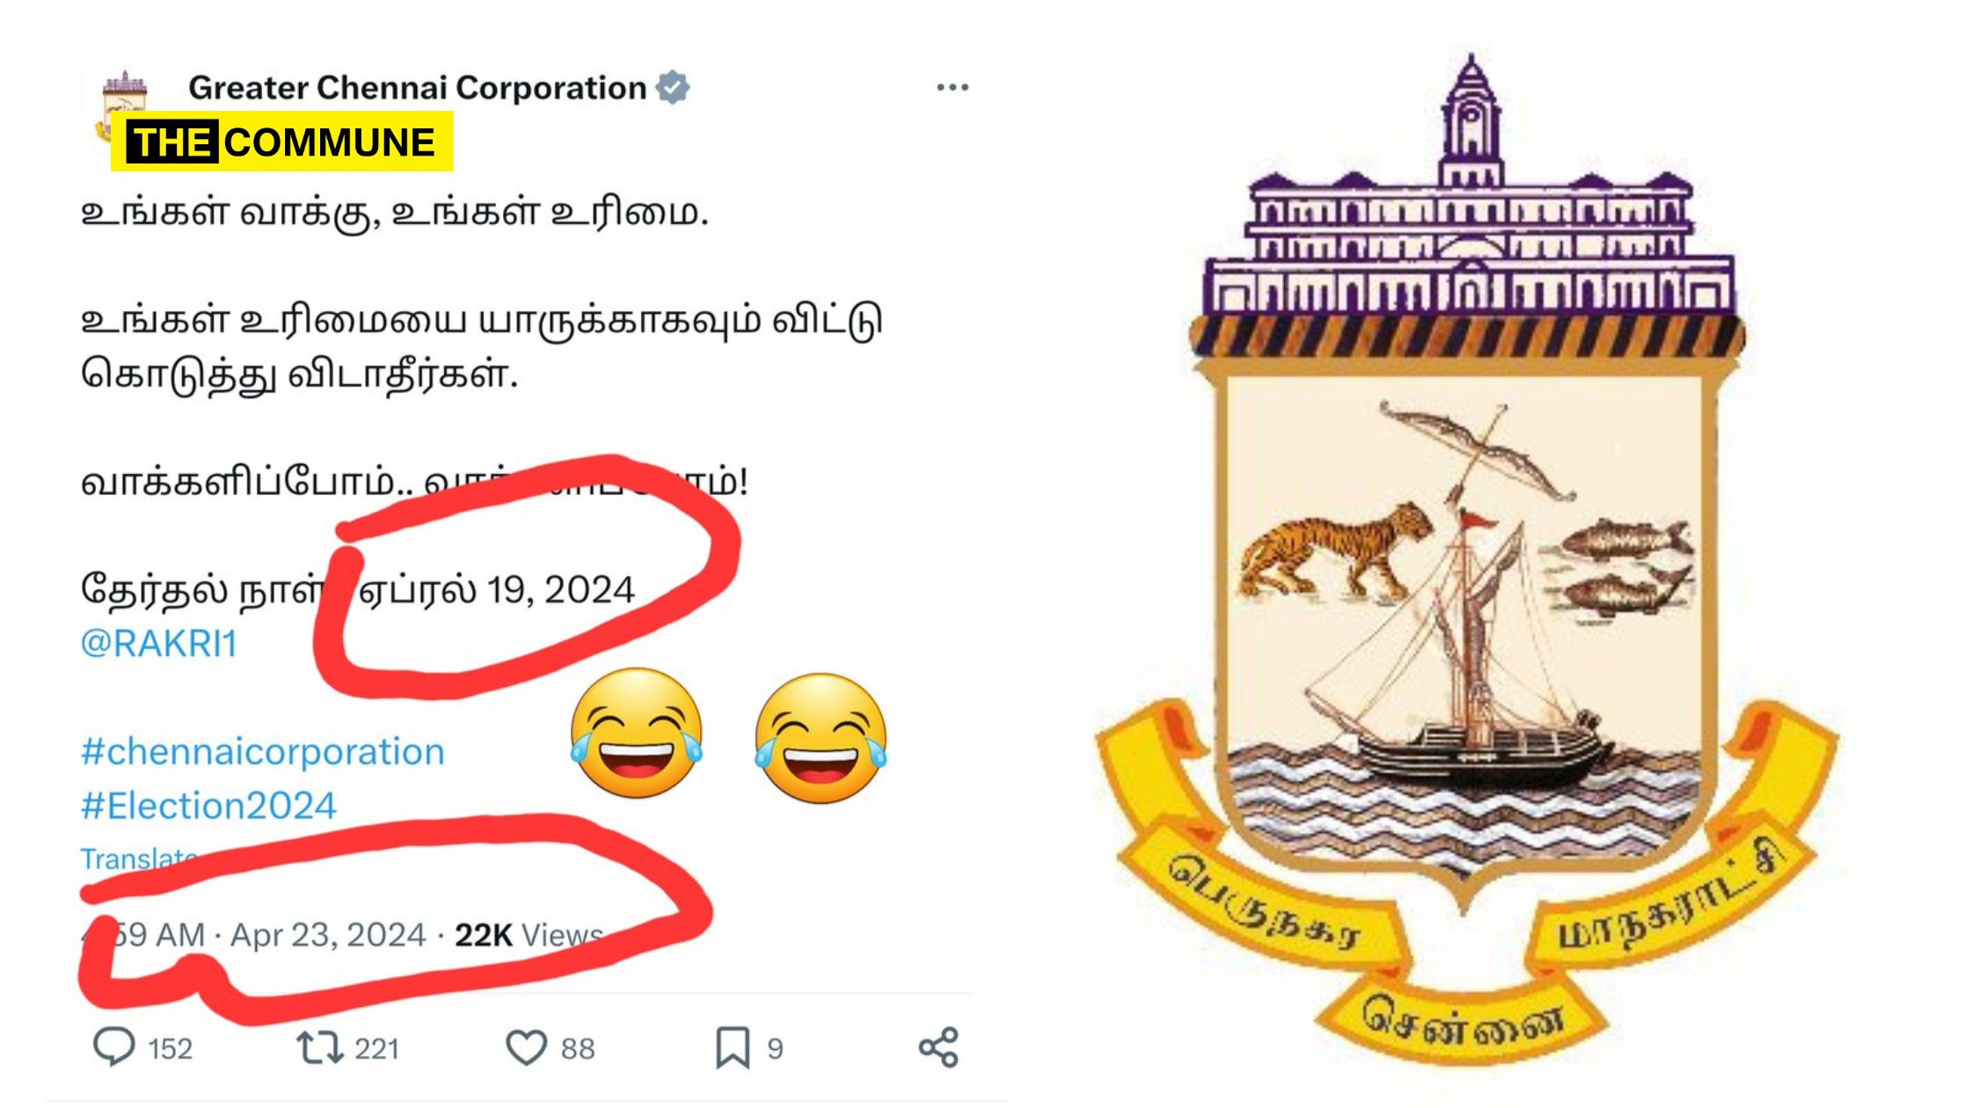Open the three-dot more options menu
This screenshot has width=1970, height=1108.
tap(952, 87)
